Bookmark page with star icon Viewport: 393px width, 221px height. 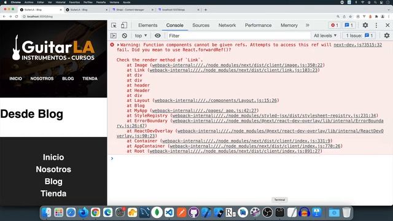pyautogui.click(x=351, y=17)
